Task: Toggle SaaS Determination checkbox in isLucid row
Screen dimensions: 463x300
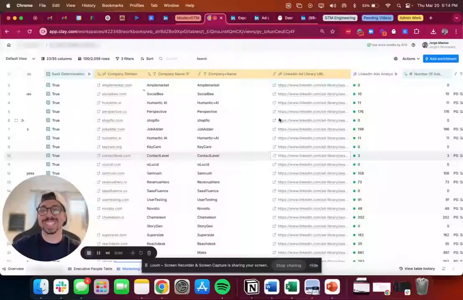Action: click(48, 165)
